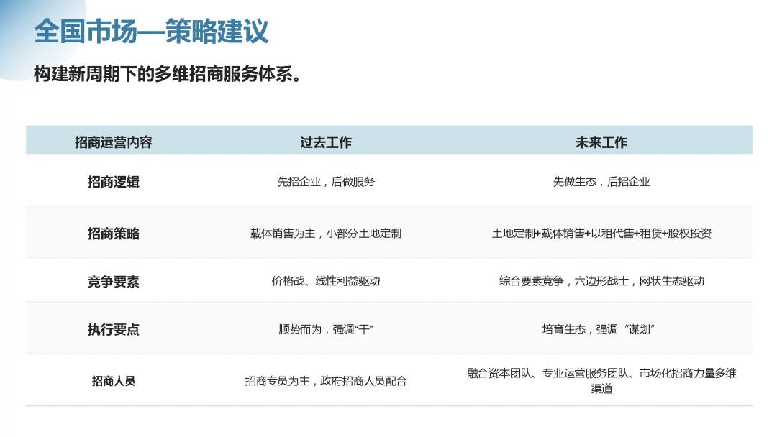Click the cell 价格战、线性利益驱动

tap(326, 281)
